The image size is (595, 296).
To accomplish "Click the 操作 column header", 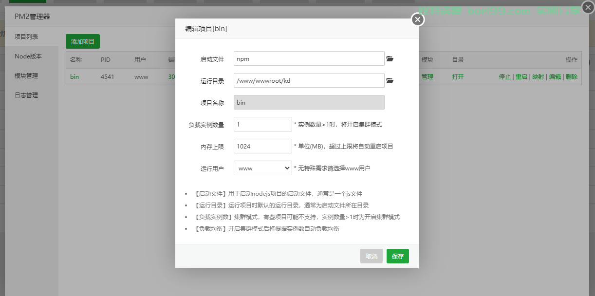I will (x=572, y=60).
